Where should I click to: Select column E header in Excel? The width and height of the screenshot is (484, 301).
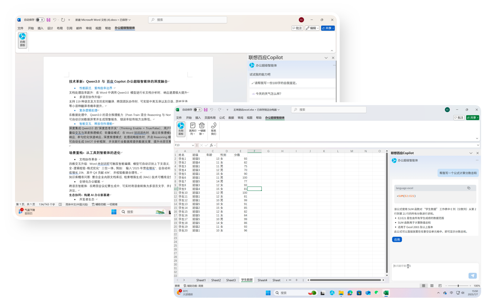click(x=241, y=151)
